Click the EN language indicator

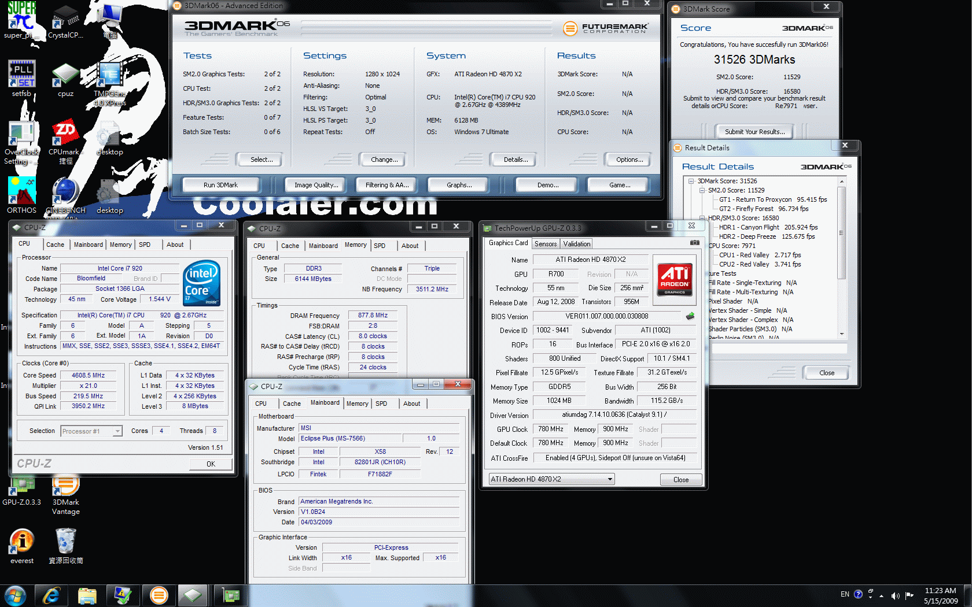[x=845, y=594]
